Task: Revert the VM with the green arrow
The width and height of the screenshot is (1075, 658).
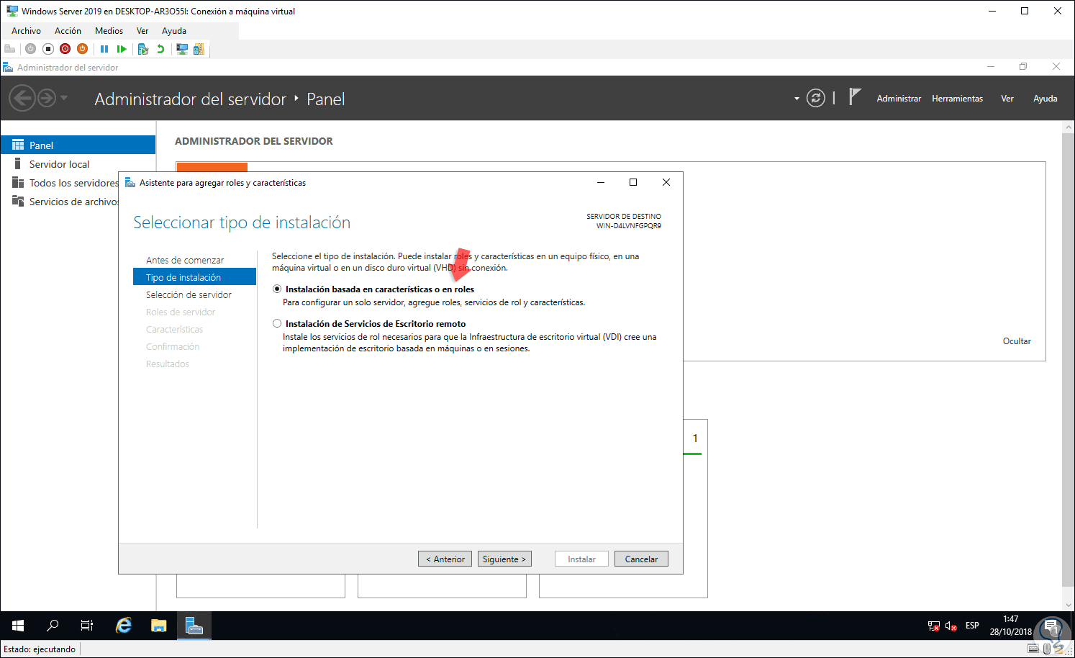Action: pyautogui.click(x=160, y=49)
